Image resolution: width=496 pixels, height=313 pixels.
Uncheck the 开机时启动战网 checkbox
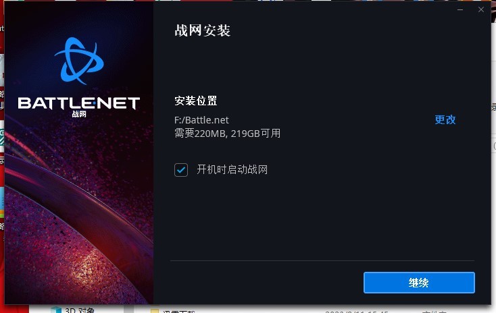click(x=181, y=170)
